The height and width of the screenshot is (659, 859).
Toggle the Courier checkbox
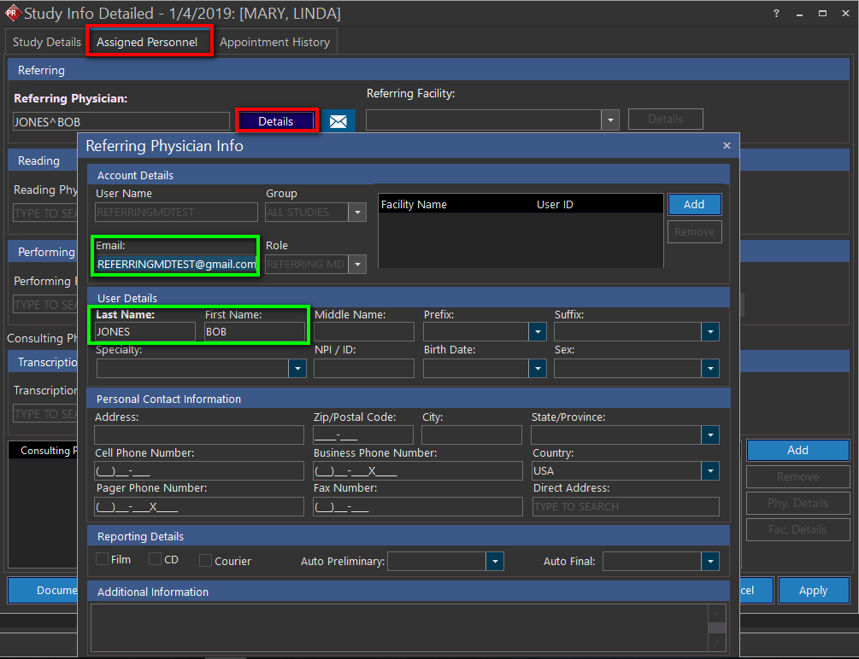click(205, 561)
